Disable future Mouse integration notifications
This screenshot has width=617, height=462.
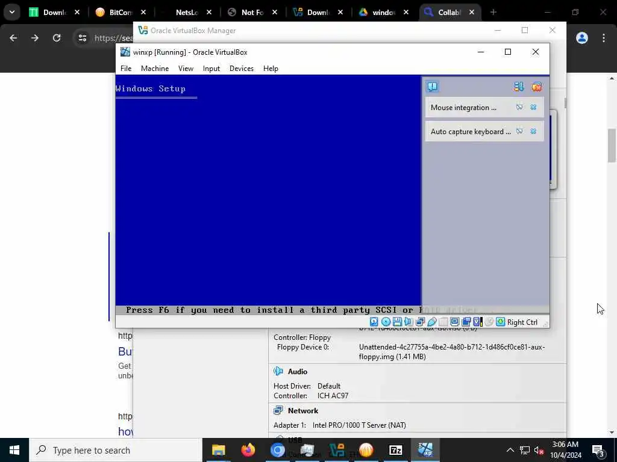[x=519, y=107]
